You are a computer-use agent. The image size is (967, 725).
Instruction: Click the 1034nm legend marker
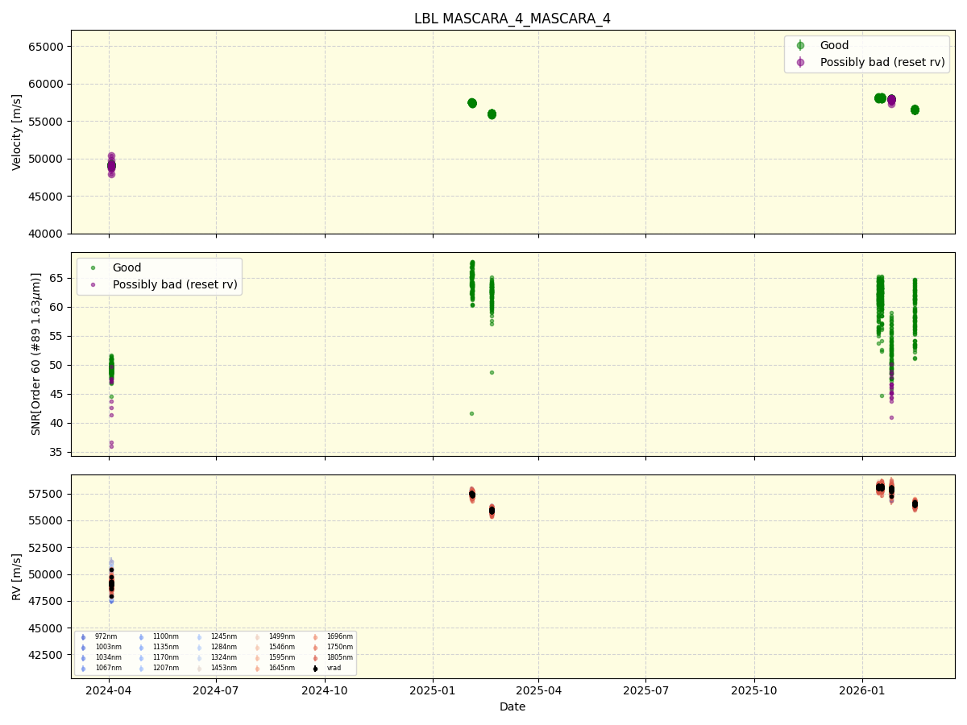83,658
